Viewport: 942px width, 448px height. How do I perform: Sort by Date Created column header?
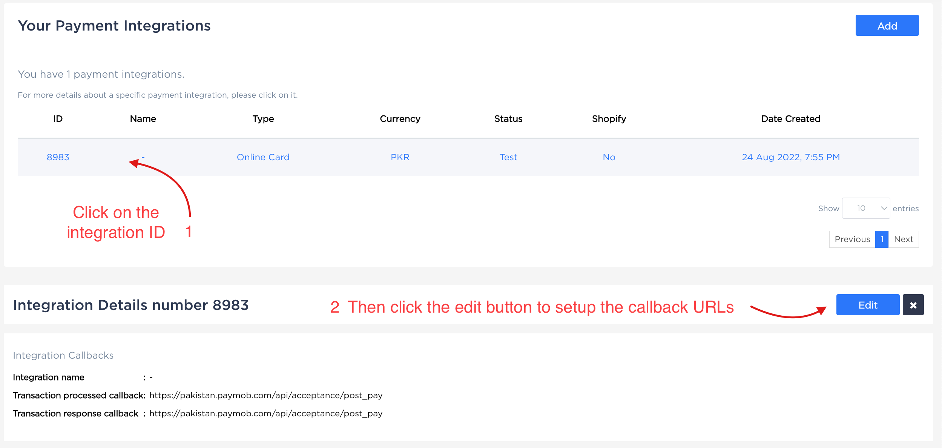(x=790, y=119)
